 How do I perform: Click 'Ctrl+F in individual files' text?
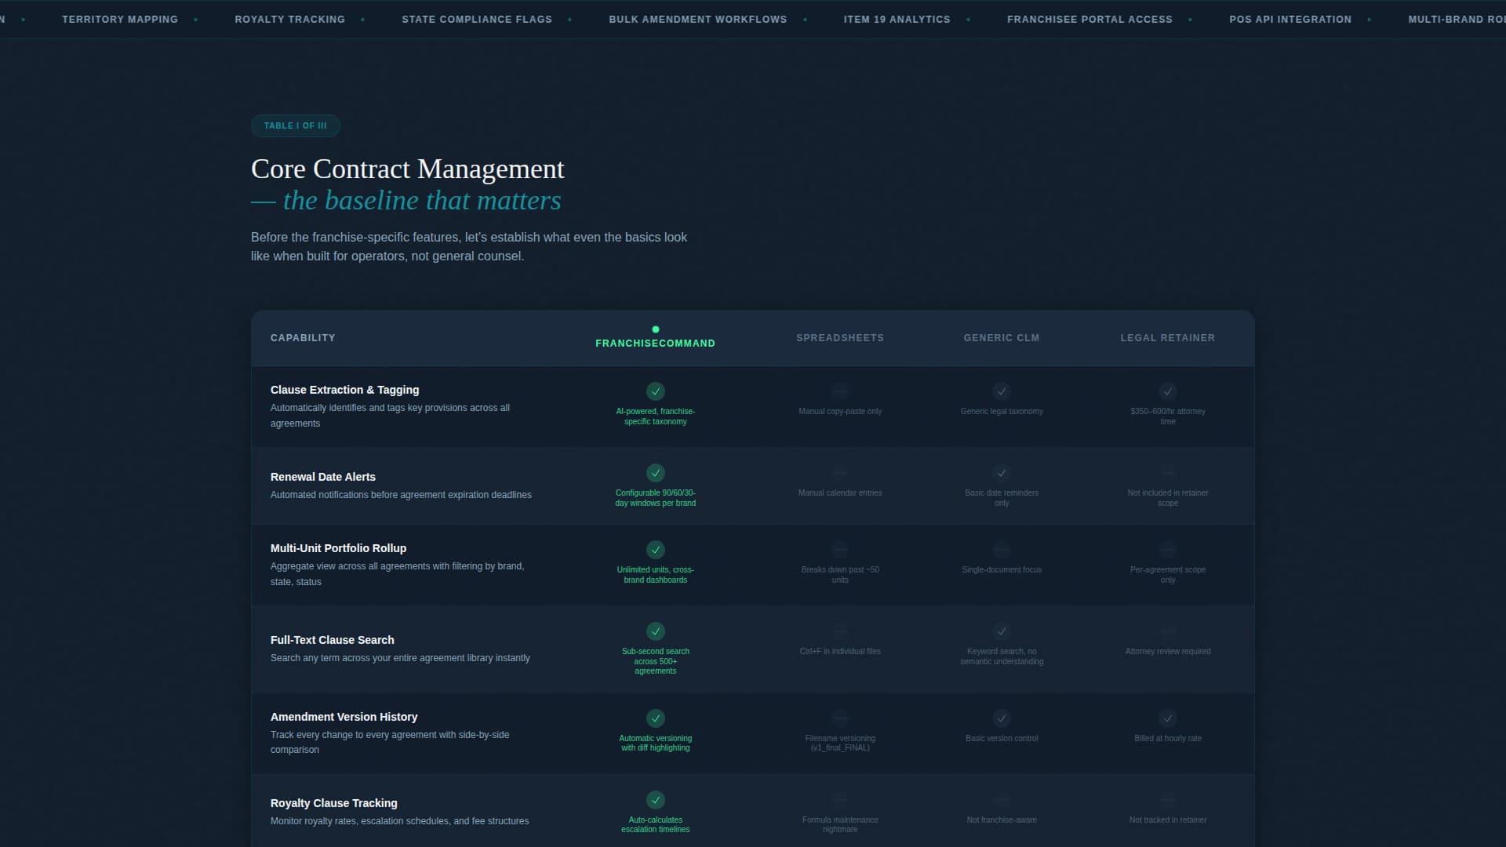point(840,651)
